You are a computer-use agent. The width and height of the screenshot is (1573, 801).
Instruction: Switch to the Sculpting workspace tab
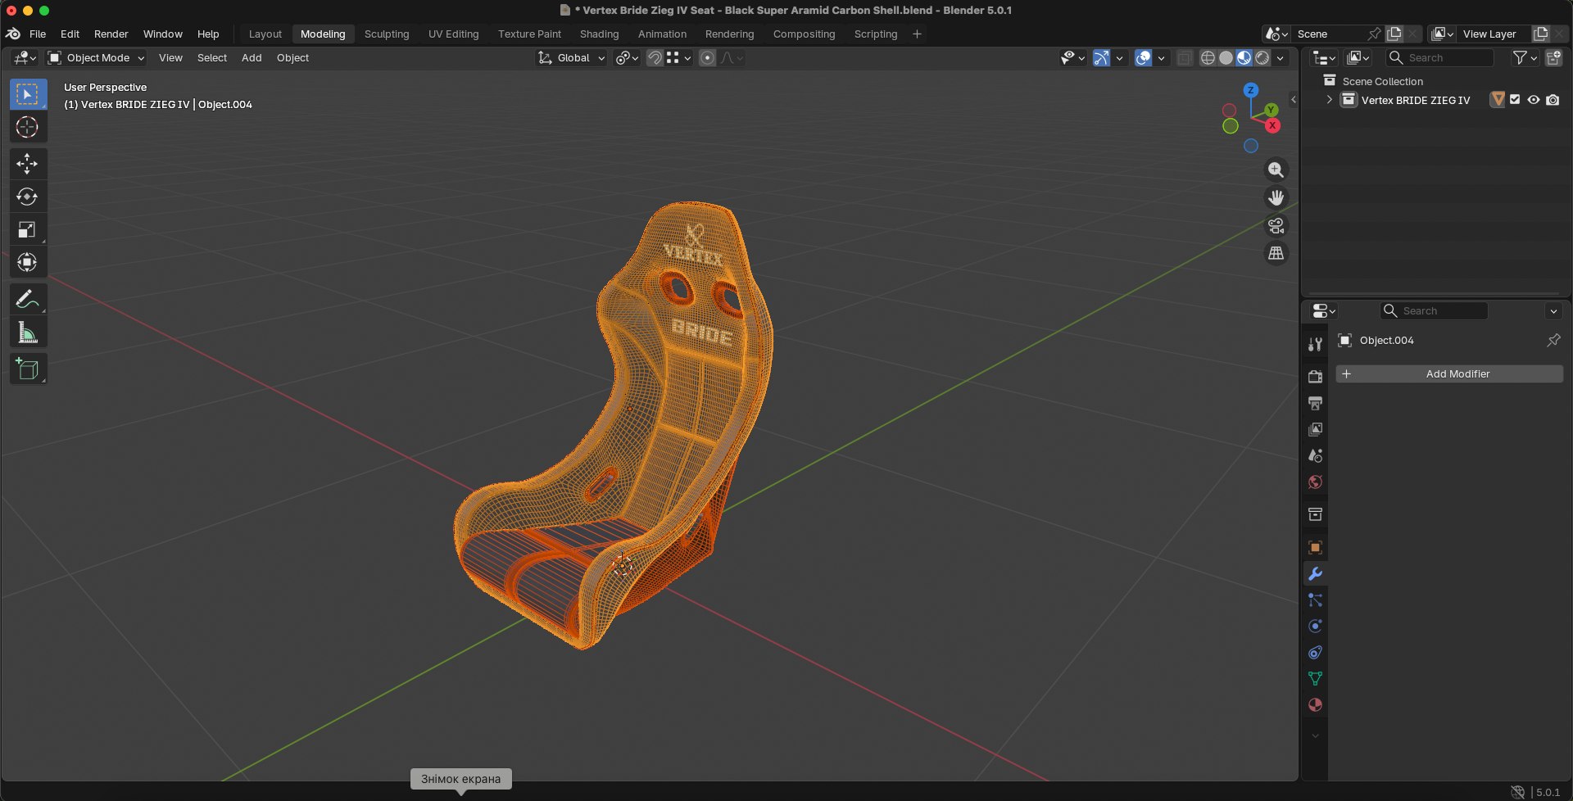[387, 34]
